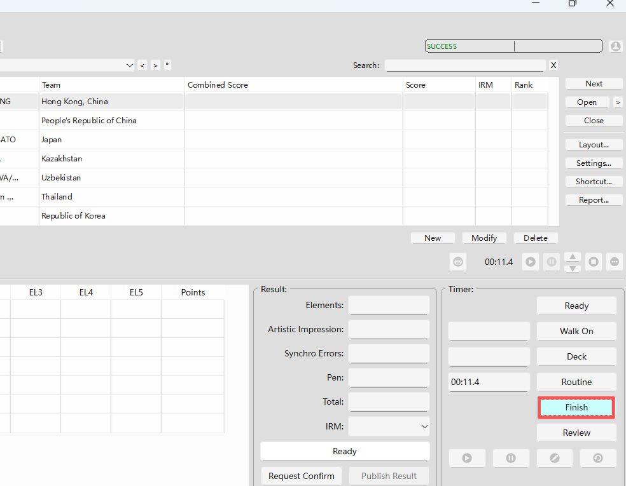Click the Routine timer button
This screenshot has width=626, height=486.
[576, 382]
